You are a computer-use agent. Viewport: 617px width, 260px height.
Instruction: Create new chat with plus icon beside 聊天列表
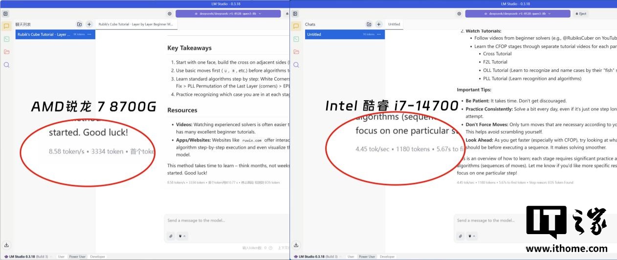coord(89,24)
